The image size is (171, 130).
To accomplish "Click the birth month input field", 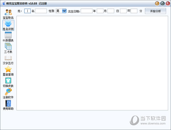I will 100,11.
